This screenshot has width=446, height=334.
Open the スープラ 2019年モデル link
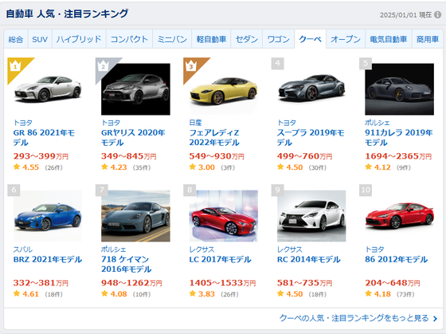click(311, 138)
